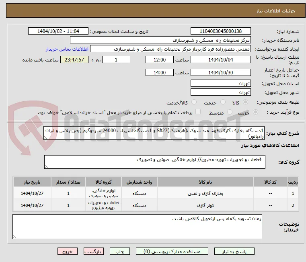This screenshot has width=306, height=262.
Task: Click the deadline time field 12:00
Action: (x=160, y=60)
